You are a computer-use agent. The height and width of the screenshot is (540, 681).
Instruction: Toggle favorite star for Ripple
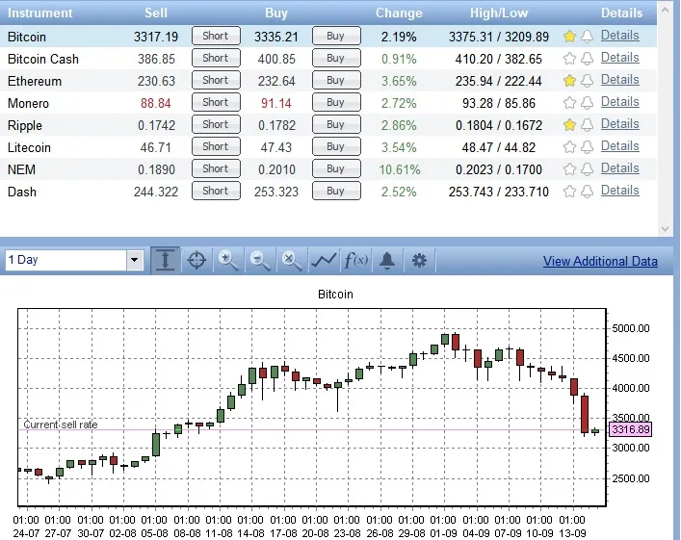569,125
